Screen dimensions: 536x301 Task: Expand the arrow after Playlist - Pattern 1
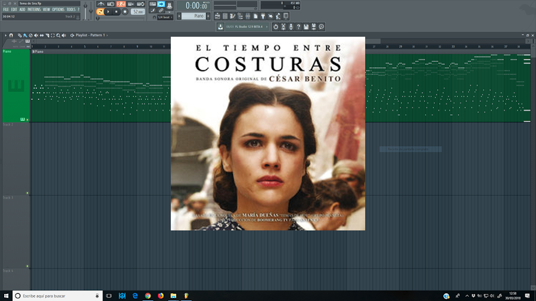(107, 35)
